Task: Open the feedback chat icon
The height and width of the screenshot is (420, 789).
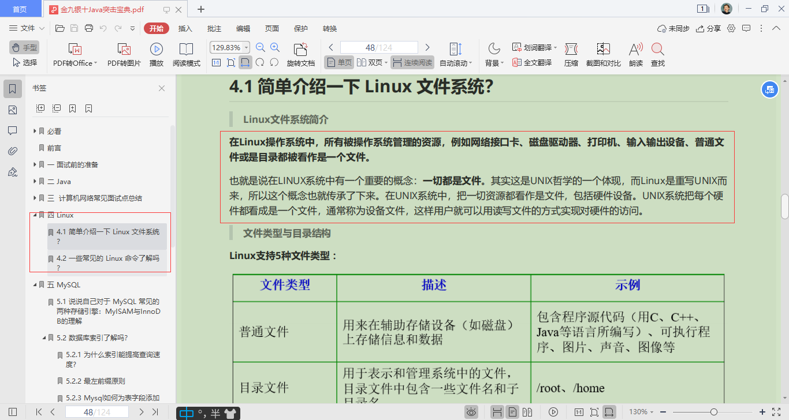Action: 746,28
